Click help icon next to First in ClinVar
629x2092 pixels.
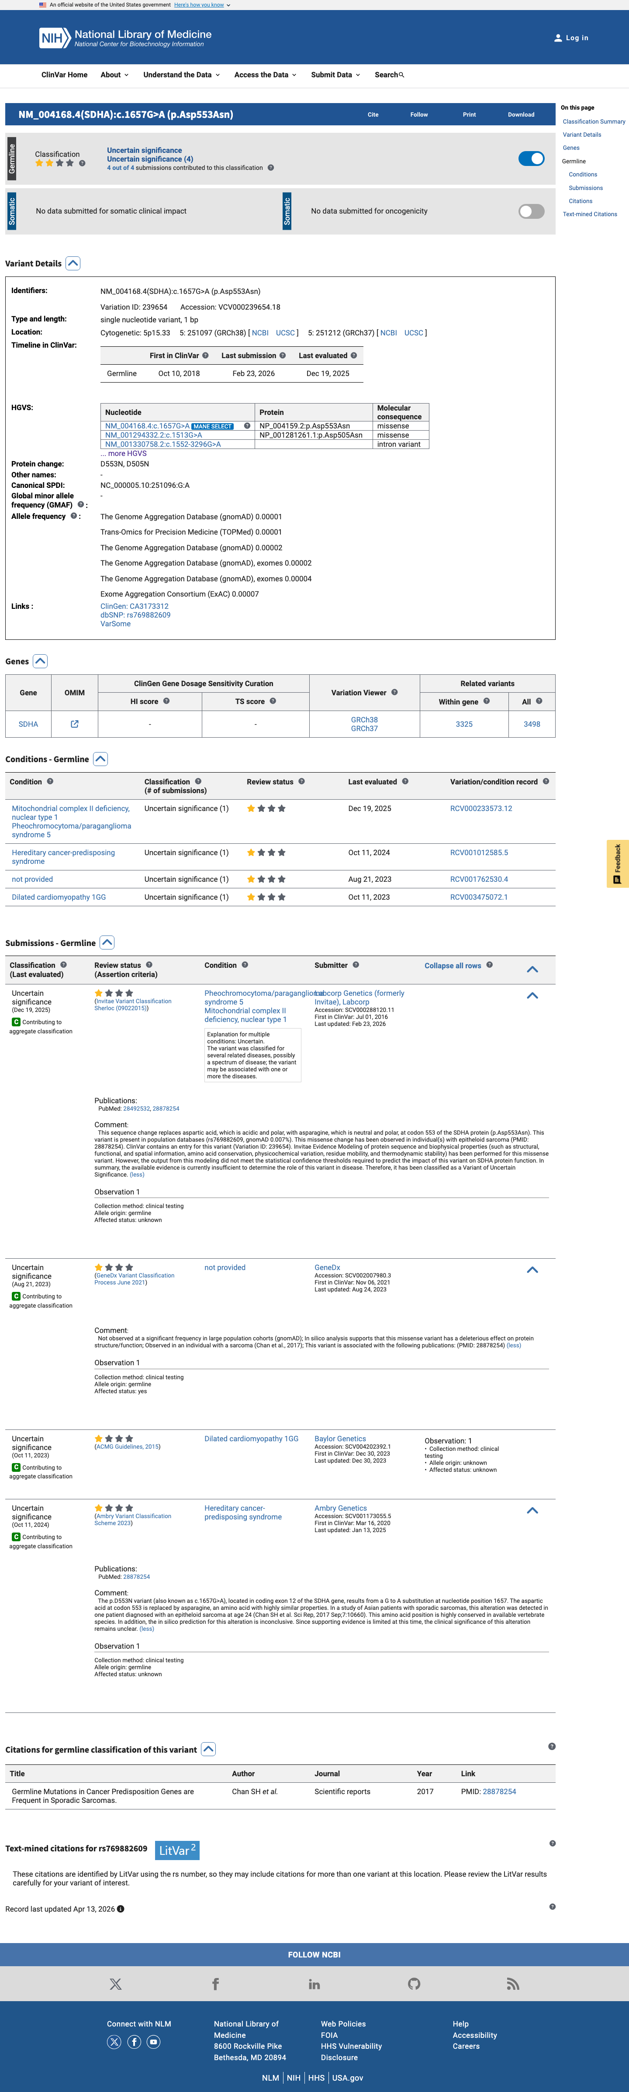tap(206, 356)
